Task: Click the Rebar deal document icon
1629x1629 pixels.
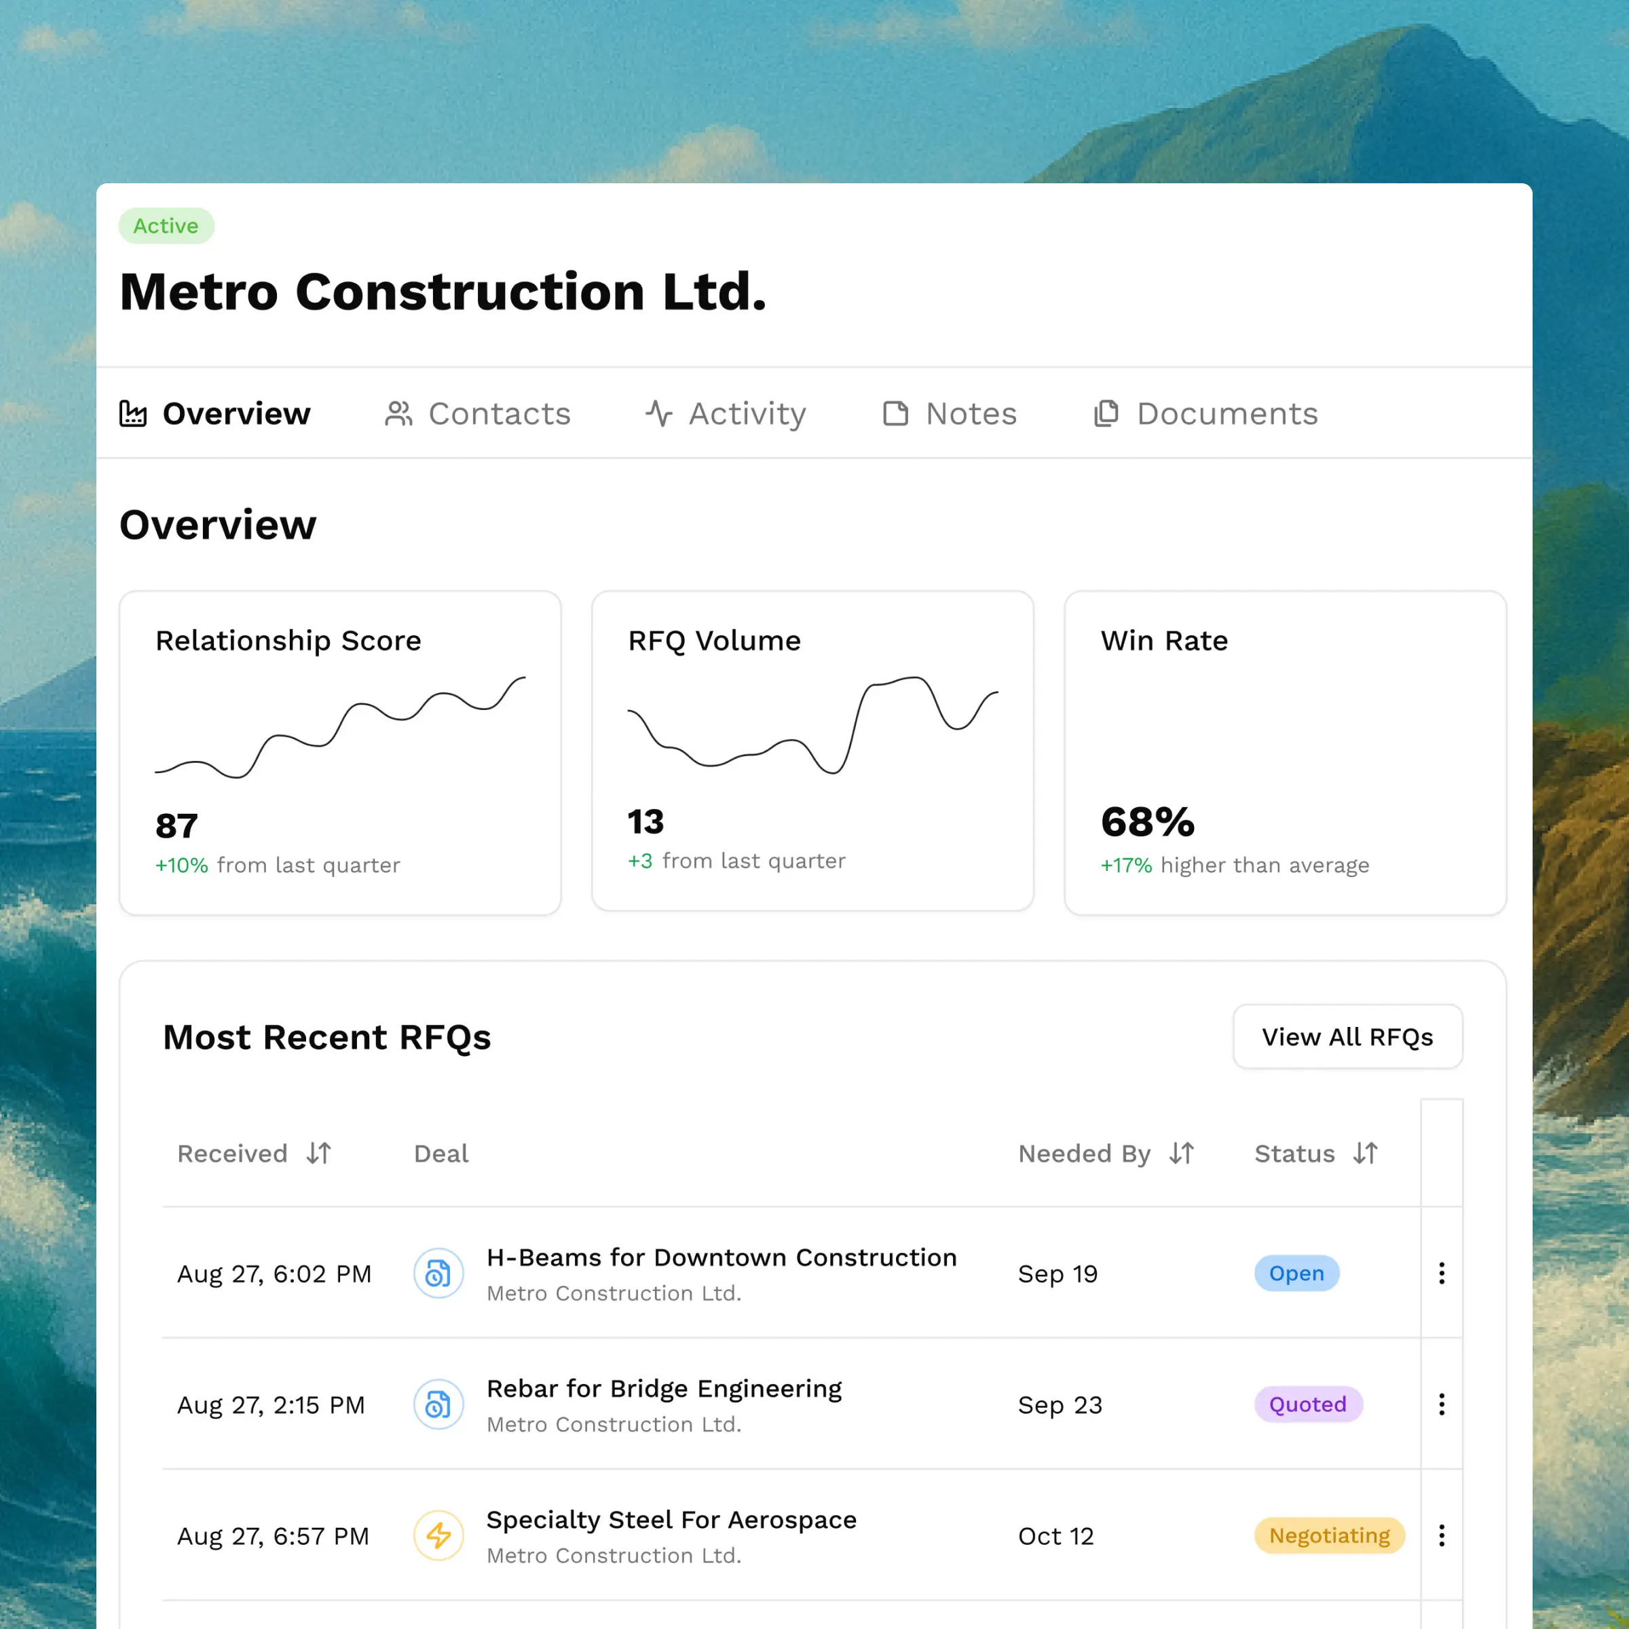Action: pos(438,1404)
